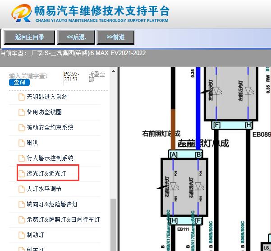The width and height of the screenshot is (271, 251).
Task: Click the >>前进 forward button
Action: pos(115,37)
